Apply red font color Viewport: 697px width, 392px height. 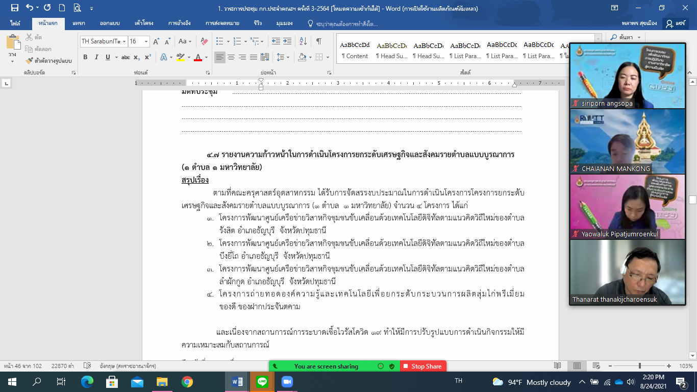pos(198,57)
